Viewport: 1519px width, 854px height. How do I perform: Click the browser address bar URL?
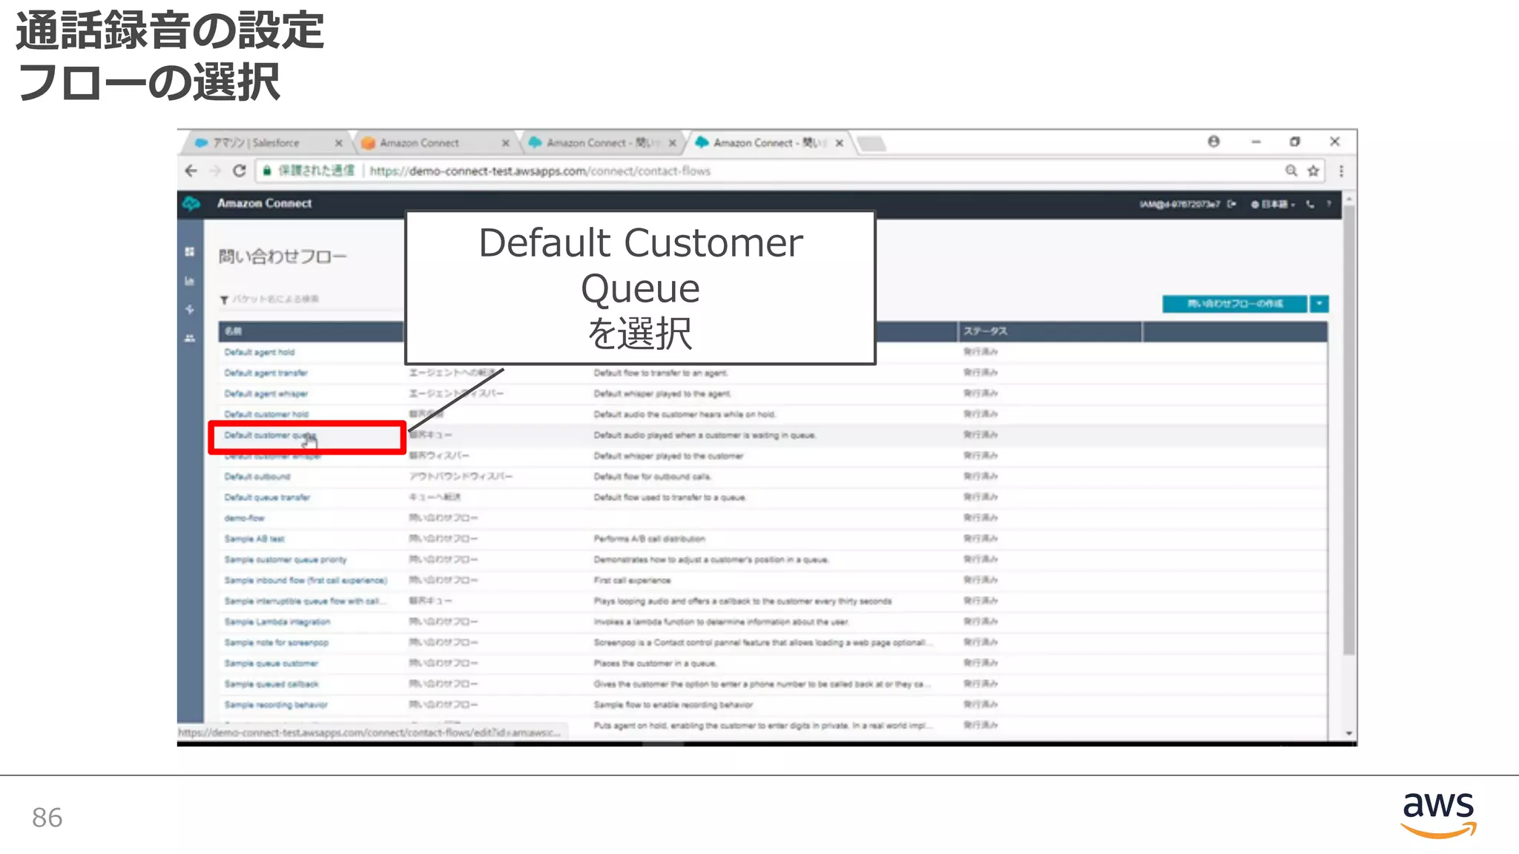[540, 171]
